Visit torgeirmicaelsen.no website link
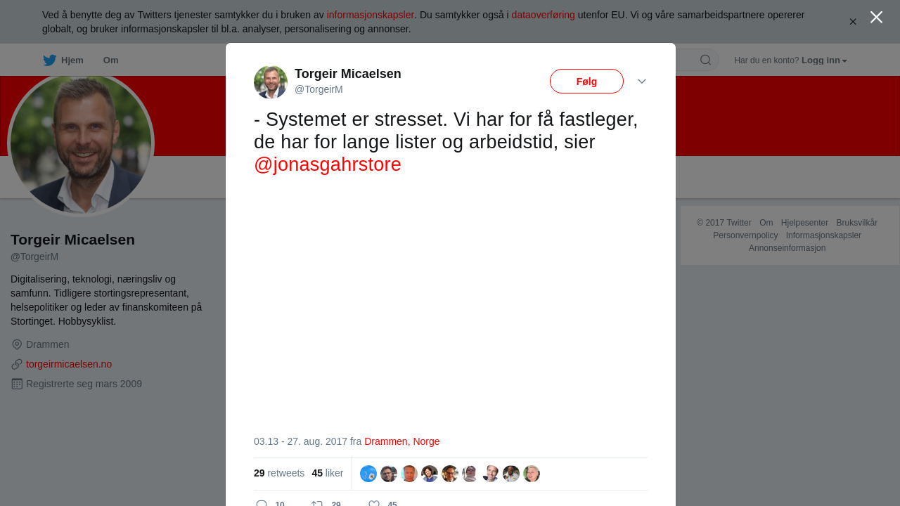The width and height of the screenshot is (900, 506). tap(69, 364)
